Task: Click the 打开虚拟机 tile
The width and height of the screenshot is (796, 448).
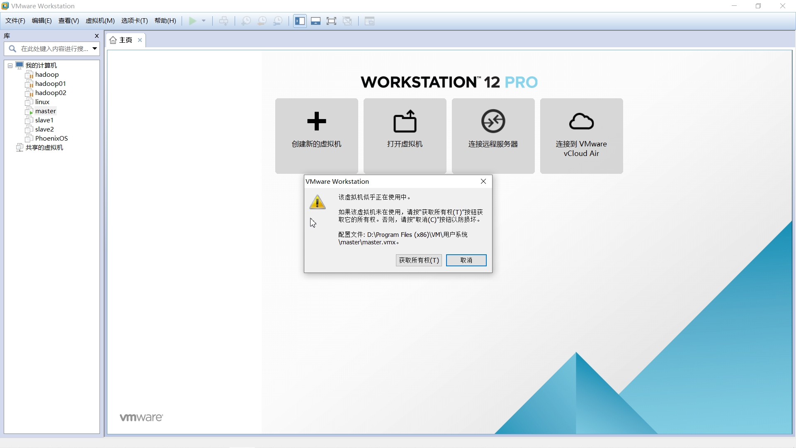Action: 405,136
